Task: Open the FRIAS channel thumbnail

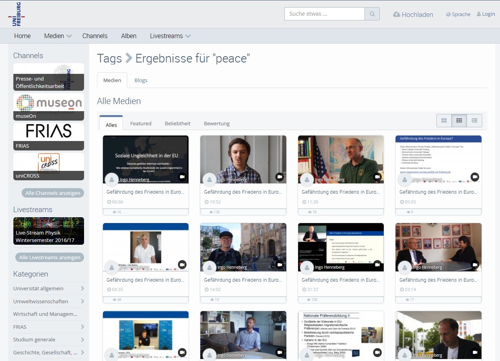Action: (49, 137)
